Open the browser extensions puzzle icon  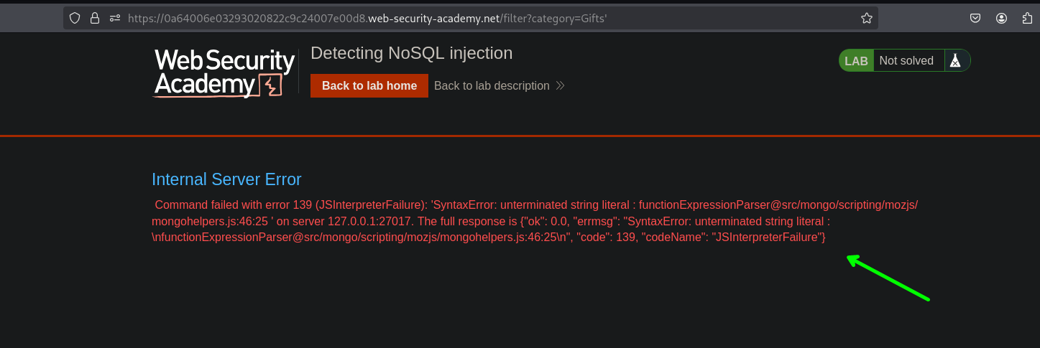click(1027, 19)
